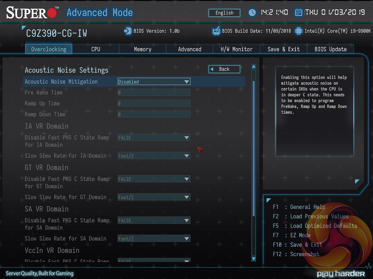The image size is (373, 279).
Task: Click the scrollbar down arrow
Action: point(254,258)
